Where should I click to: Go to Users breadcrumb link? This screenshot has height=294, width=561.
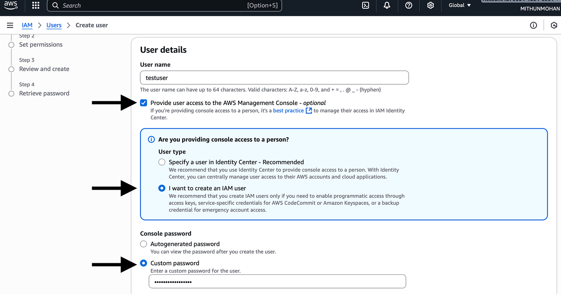[54, 25]
